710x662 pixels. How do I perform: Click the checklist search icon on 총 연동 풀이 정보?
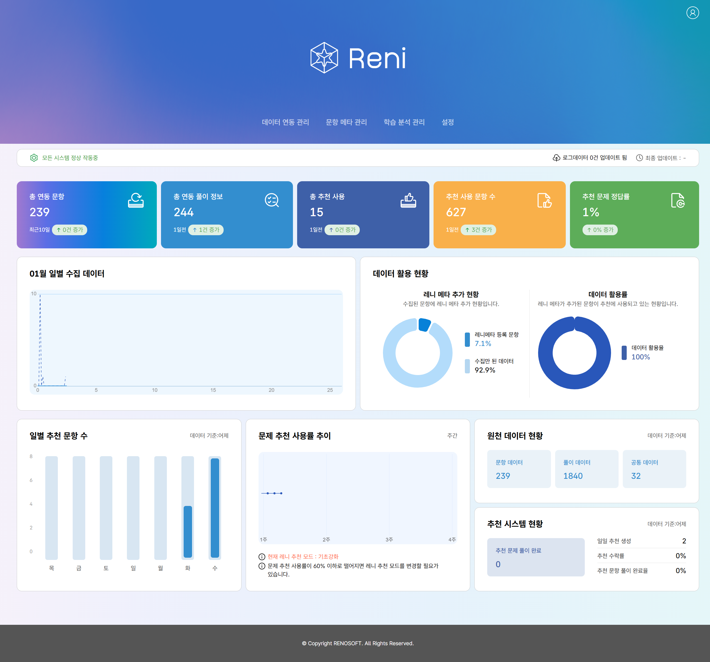[272, 201]
